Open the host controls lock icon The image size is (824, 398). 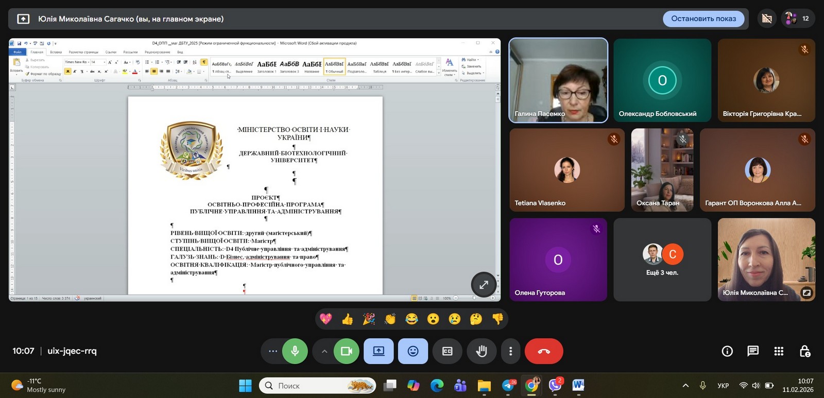coord(804,351)
